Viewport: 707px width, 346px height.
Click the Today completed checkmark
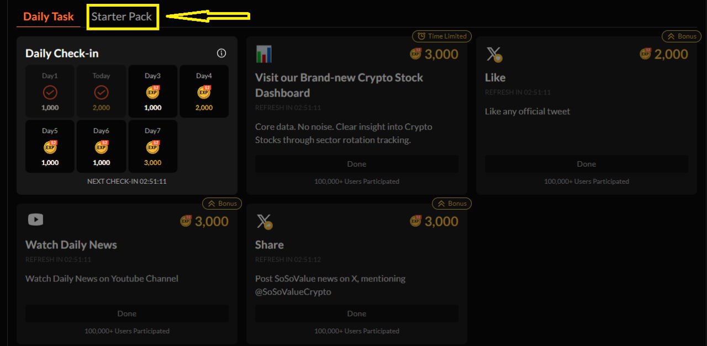tap(101, 92)
